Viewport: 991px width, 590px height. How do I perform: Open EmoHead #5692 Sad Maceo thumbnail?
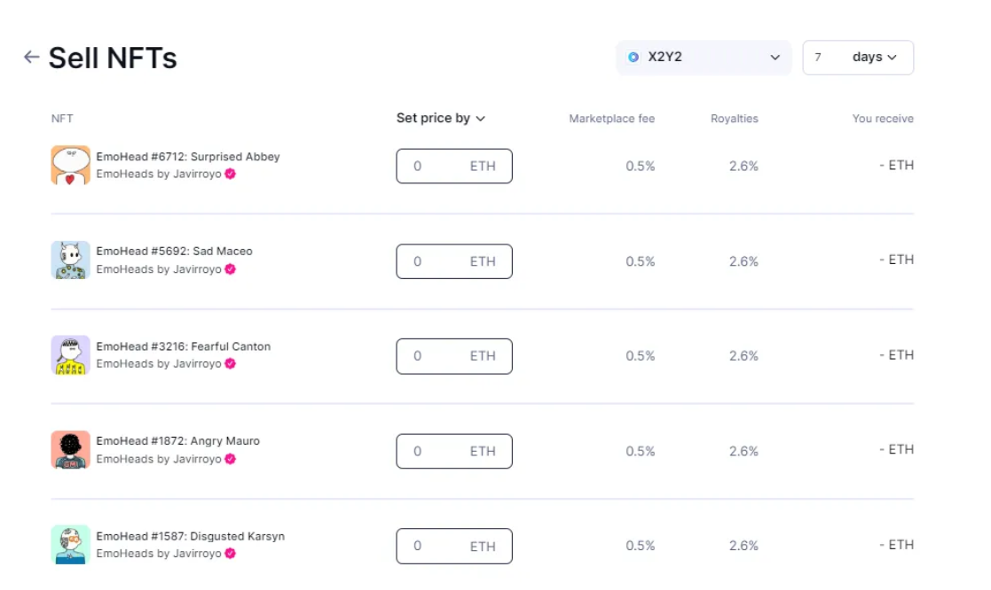point(70,260)
